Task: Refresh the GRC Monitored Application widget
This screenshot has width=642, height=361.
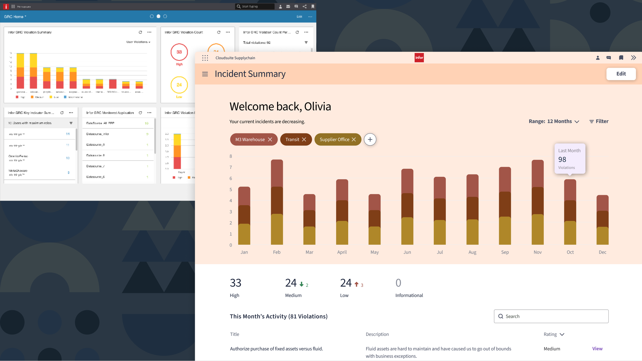Action: 140,113
